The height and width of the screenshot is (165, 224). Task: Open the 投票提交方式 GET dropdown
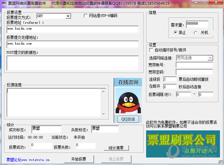[68, 16]
